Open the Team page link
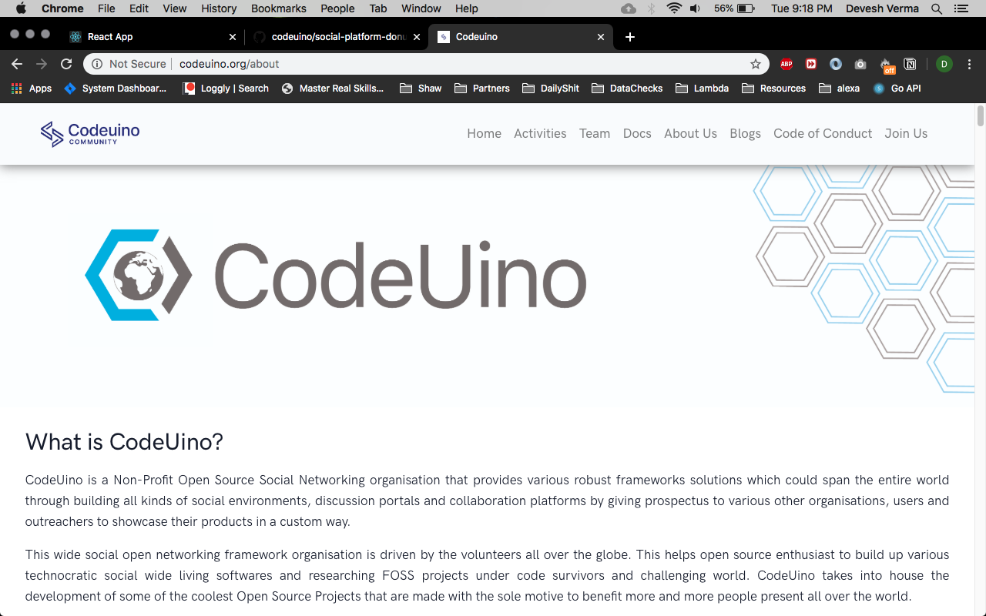The image size is (986, 616). click(595, 133)
